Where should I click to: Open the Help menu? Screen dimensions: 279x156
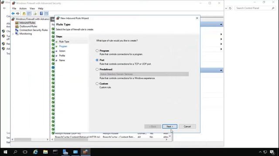[41, 9]
